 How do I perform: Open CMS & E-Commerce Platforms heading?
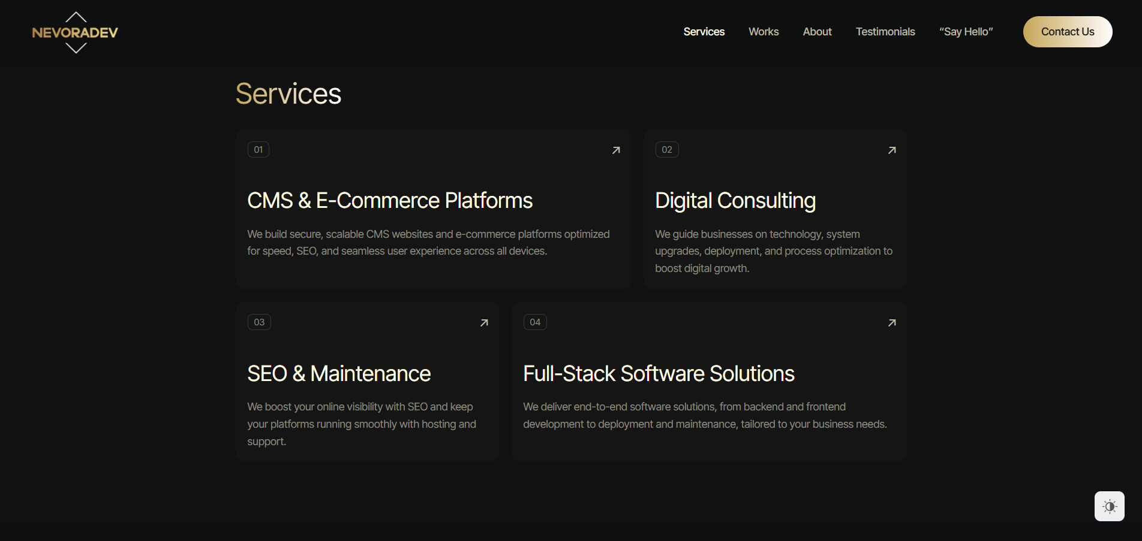390,201
